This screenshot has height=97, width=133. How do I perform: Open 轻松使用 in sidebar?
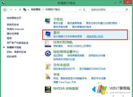click(12, 56)
